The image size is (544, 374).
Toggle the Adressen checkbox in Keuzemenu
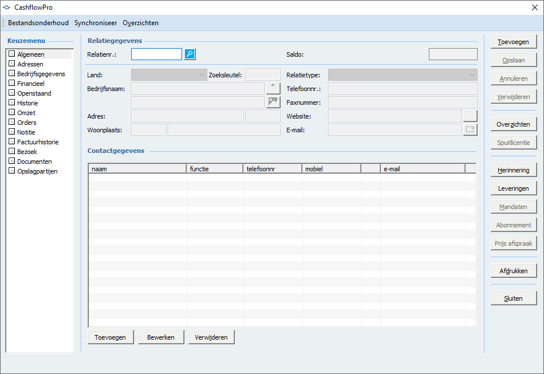12,64
